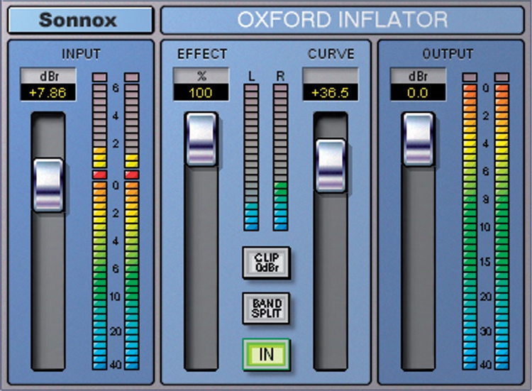Image resolution: width=532 pixels, height=391 pixels.
Task: Click the Sonnox logo button
Action: click(x=81, y=20)
